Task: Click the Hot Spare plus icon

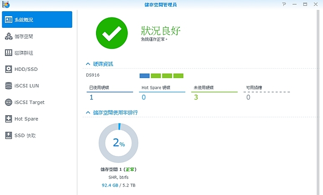Action: point(9,119)
